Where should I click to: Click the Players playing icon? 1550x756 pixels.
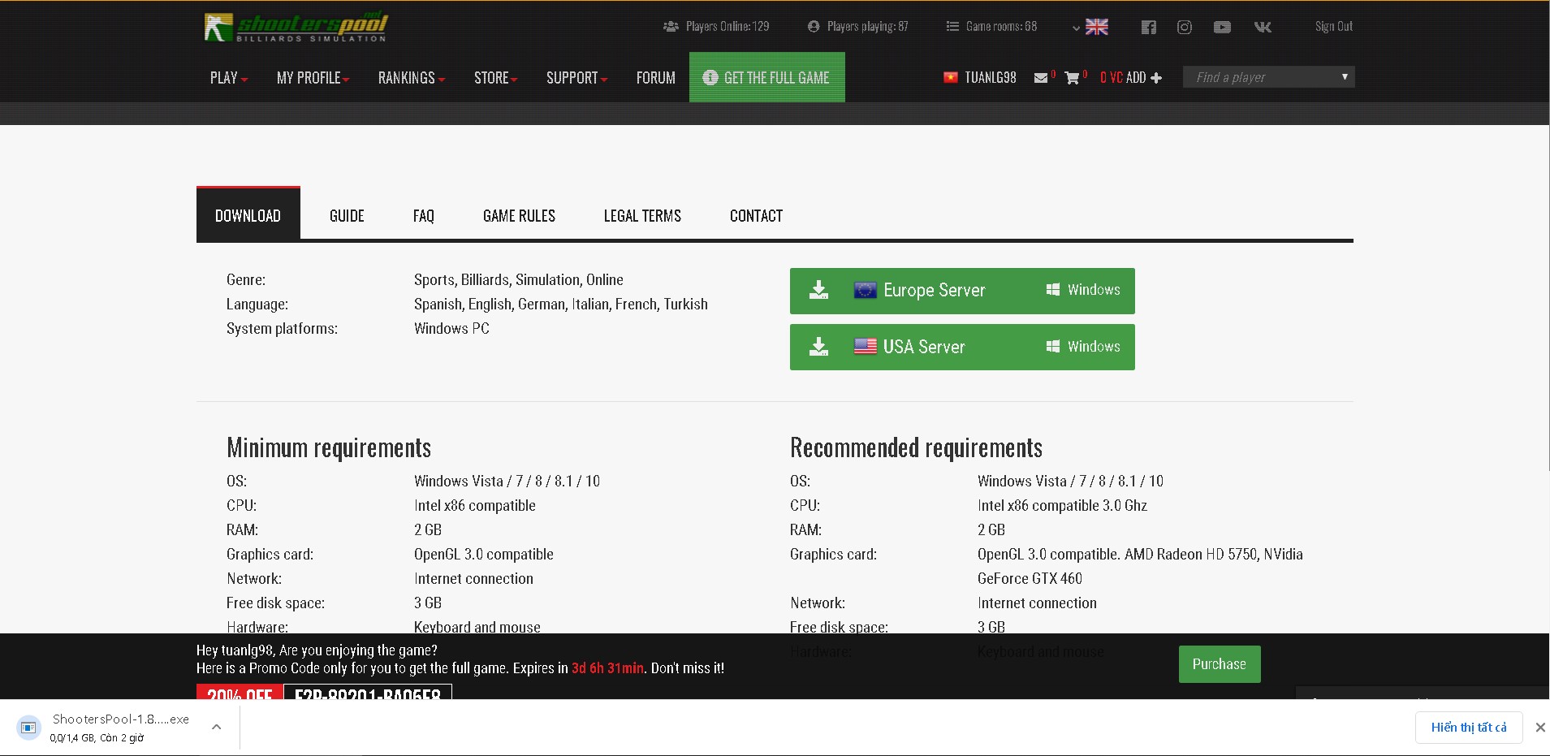coord(814,27)
